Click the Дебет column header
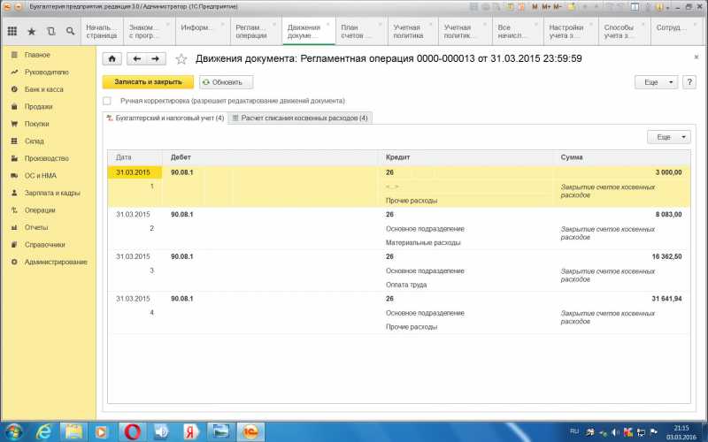Image resolution: width=708 pixels, height=442 pixels. coord(270,157)
